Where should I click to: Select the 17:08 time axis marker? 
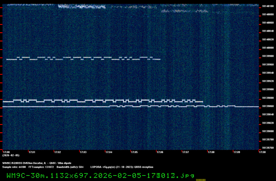click(x=211, y=152)
